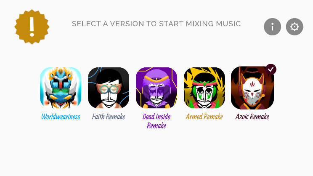Screen dimensions: 313x176
Task: Choose the blue robot helmet character thumbnail
Action: [x=61, y=88]
